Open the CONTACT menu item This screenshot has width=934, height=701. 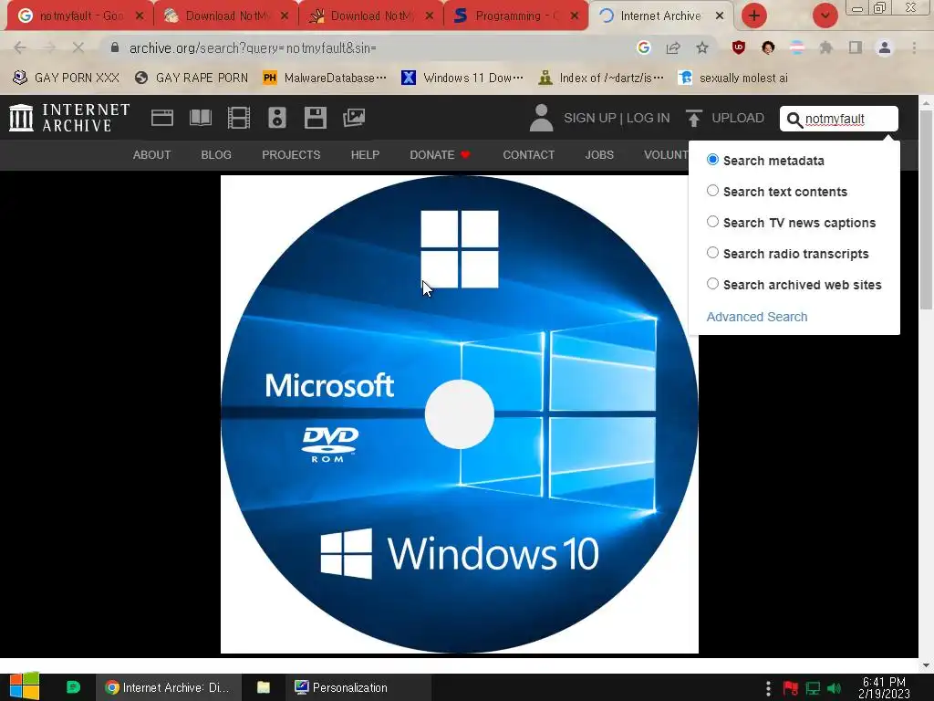(529, 155)
